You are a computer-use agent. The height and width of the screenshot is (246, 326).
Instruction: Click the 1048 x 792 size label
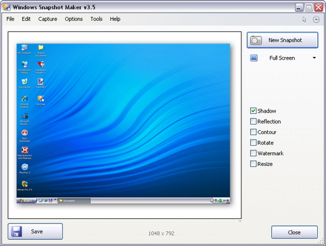(x=161, y=233)
